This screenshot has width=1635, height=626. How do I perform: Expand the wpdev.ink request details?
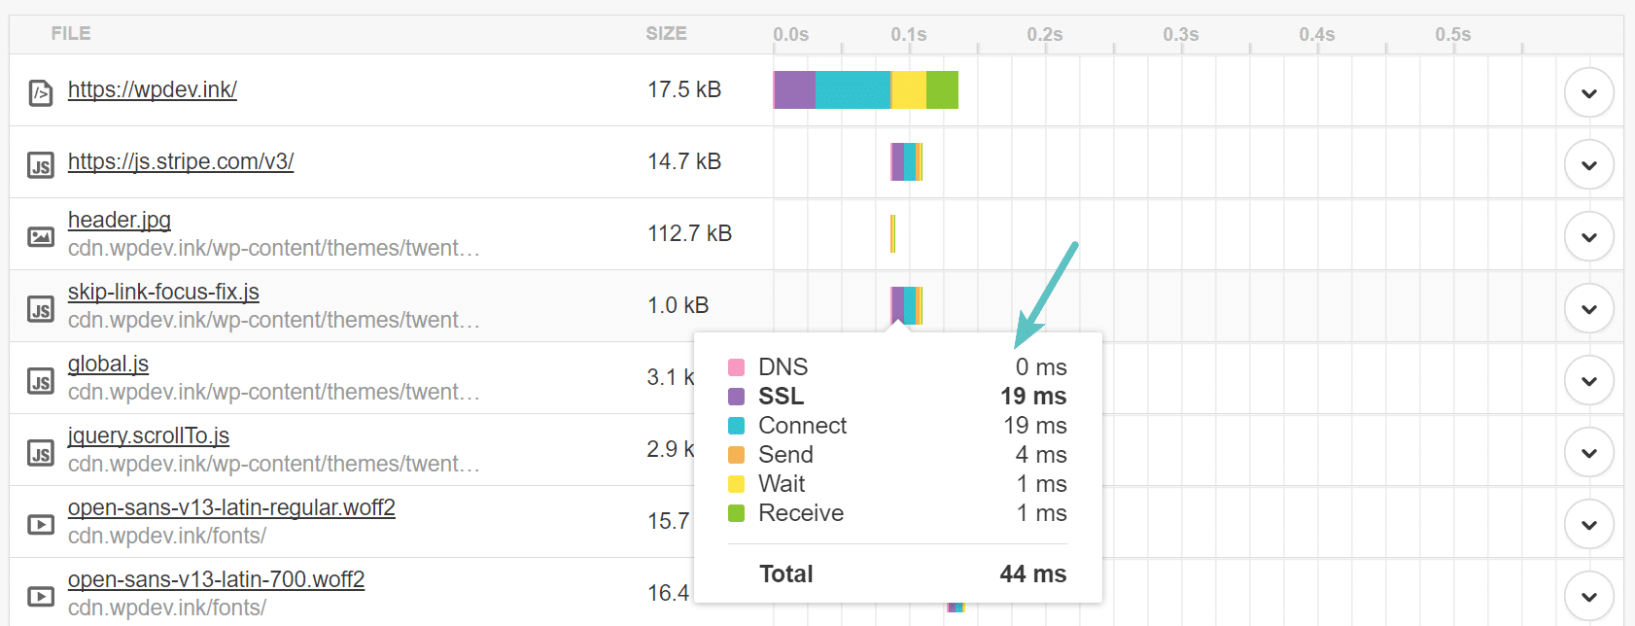(x=1588, y=93)
